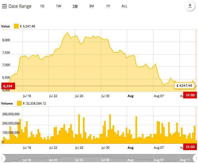Show ALL date range data
The image size is (198, 163).
tap(124, 6)
